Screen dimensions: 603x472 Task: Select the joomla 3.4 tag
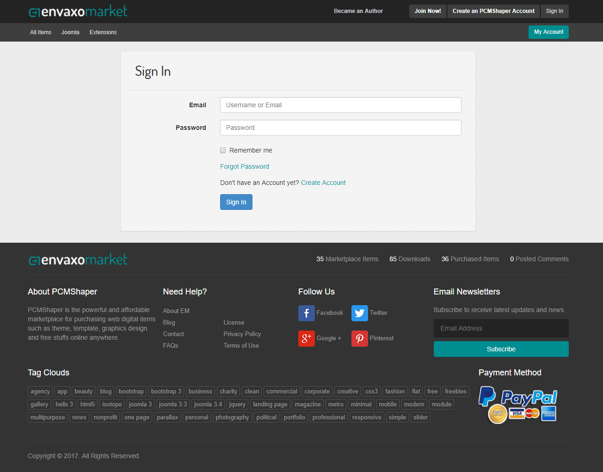(x=208, y=405)
